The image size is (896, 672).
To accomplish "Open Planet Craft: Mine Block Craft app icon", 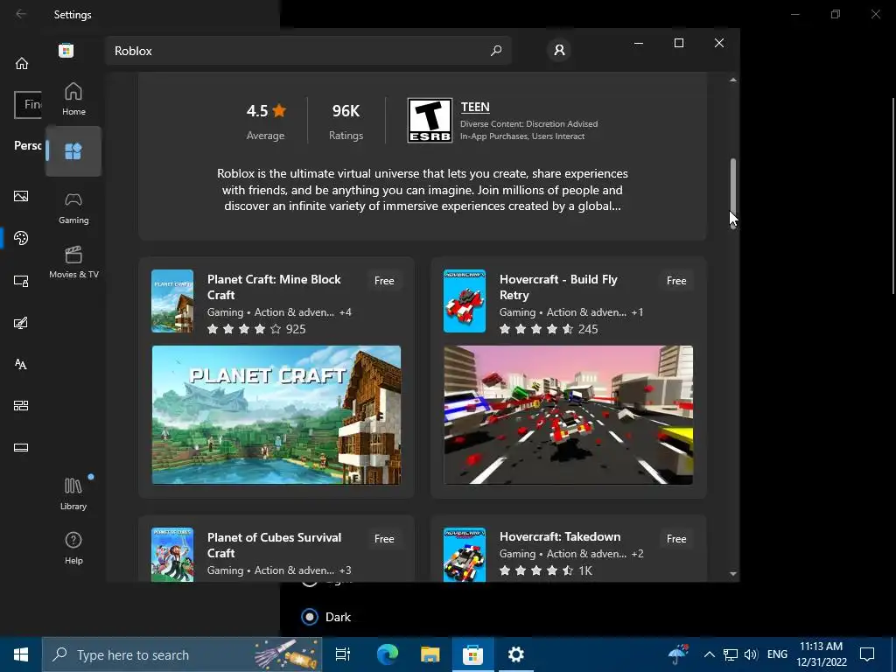I will (x=172, y=301).
